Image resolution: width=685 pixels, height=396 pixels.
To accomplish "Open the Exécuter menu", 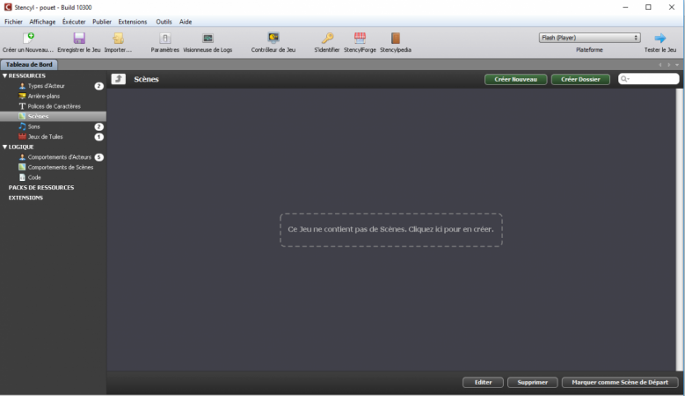I will pyautogui.click(x=74, y=21).
